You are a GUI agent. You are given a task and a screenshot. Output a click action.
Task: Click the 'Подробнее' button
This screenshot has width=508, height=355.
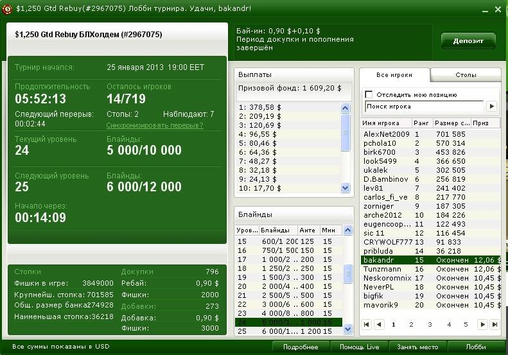tap(301, 347)
